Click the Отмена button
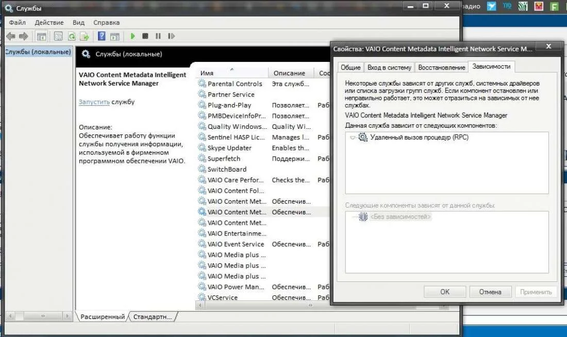Screen dimensions: 567x337 click(x=490, y=292)
